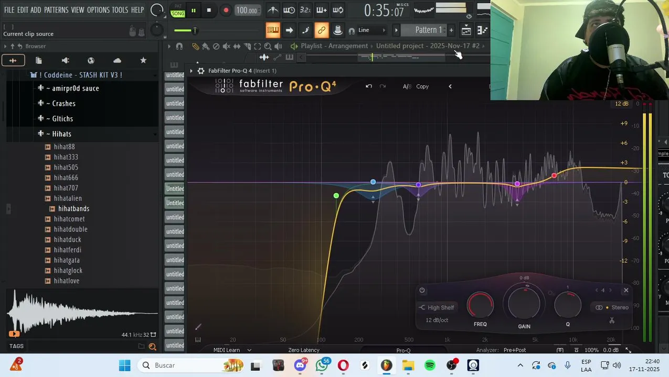Toggle the Stereo placement button

point(612,307)
